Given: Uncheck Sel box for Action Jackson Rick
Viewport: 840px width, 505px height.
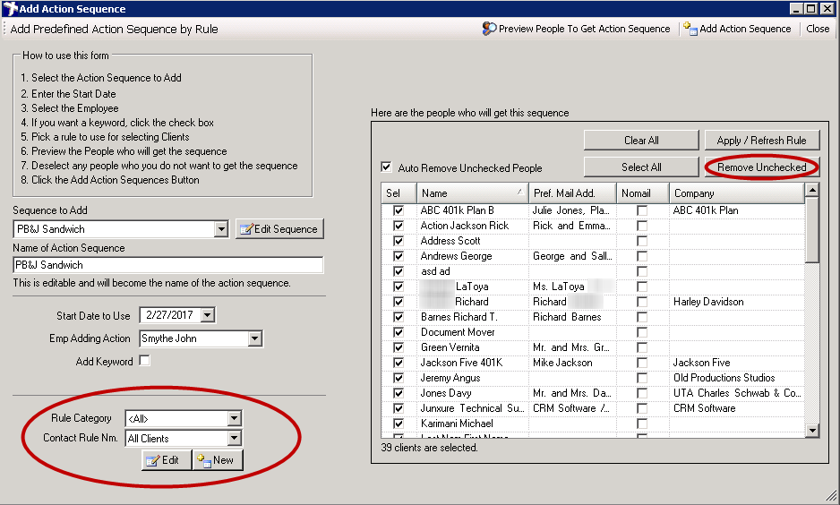Looking at the screenshot, I should click(x=399, y=226).
